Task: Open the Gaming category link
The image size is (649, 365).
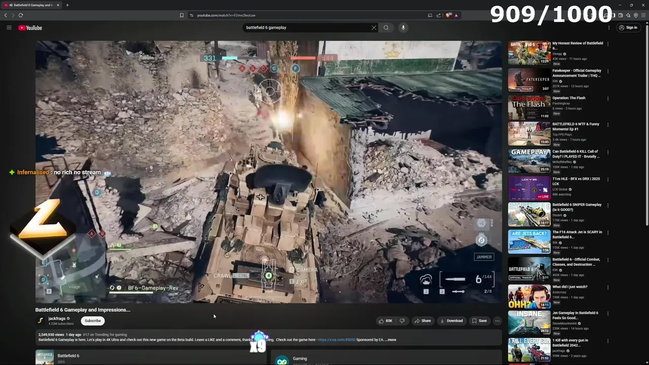Action: pyautogui.click(x=300, y=358)
